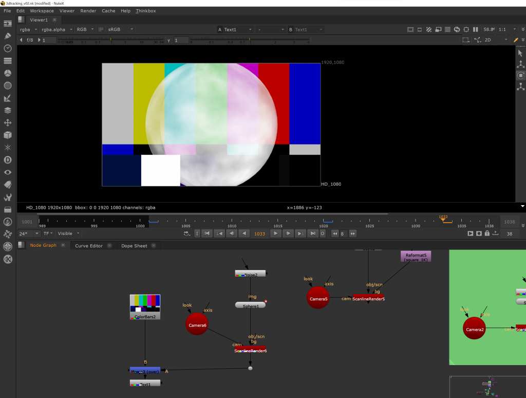Open the Visible frame range dropdown
The width and height of the screenshot is (526, 398).
68,233
